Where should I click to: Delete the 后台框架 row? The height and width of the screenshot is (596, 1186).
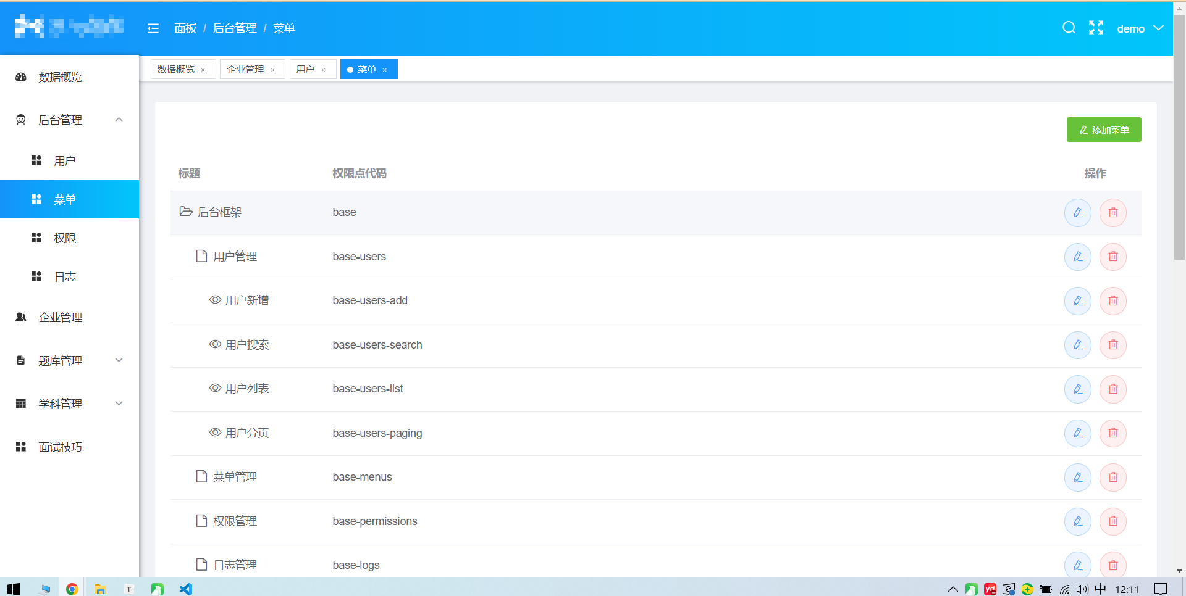(1113, 213)
